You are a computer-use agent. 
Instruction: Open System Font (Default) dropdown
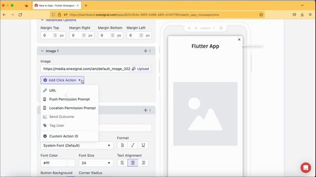point(77,146)
